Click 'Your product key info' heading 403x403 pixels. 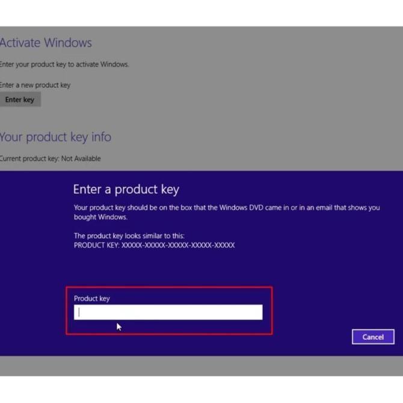[55, 137]
